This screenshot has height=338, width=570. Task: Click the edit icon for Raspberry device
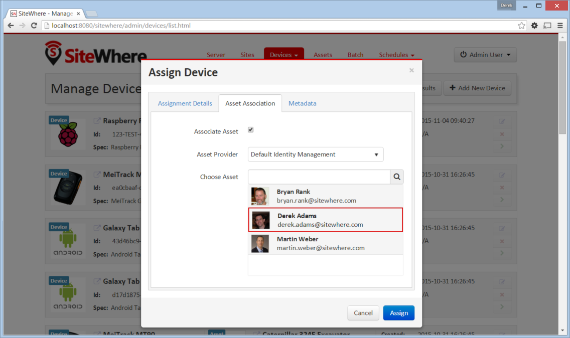point(502,121)
